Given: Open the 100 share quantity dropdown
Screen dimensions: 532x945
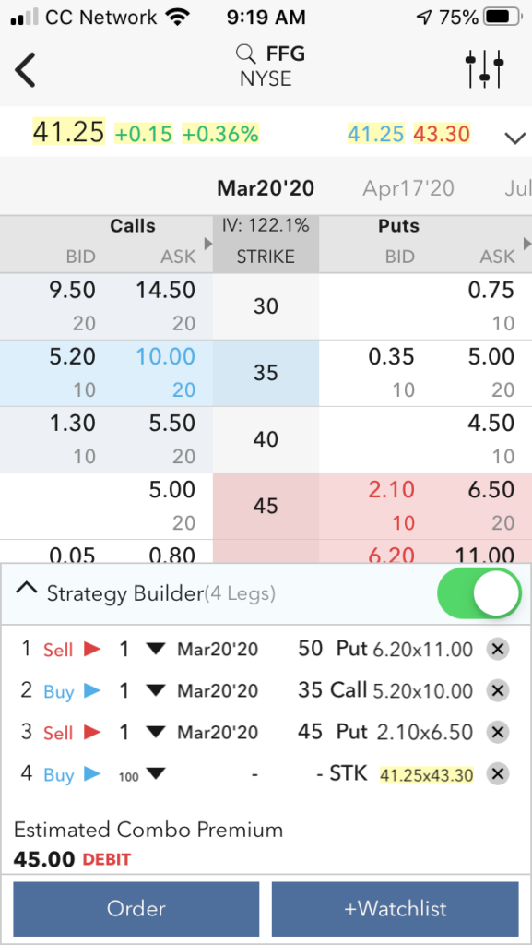Looking at the screenshot, I should [155, 774].
